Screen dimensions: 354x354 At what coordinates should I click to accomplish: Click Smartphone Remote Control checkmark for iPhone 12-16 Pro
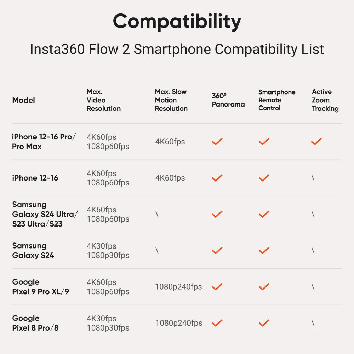coord(264,142)
